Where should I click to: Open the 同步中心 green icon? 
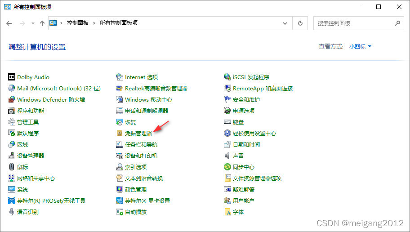point(227,167)
